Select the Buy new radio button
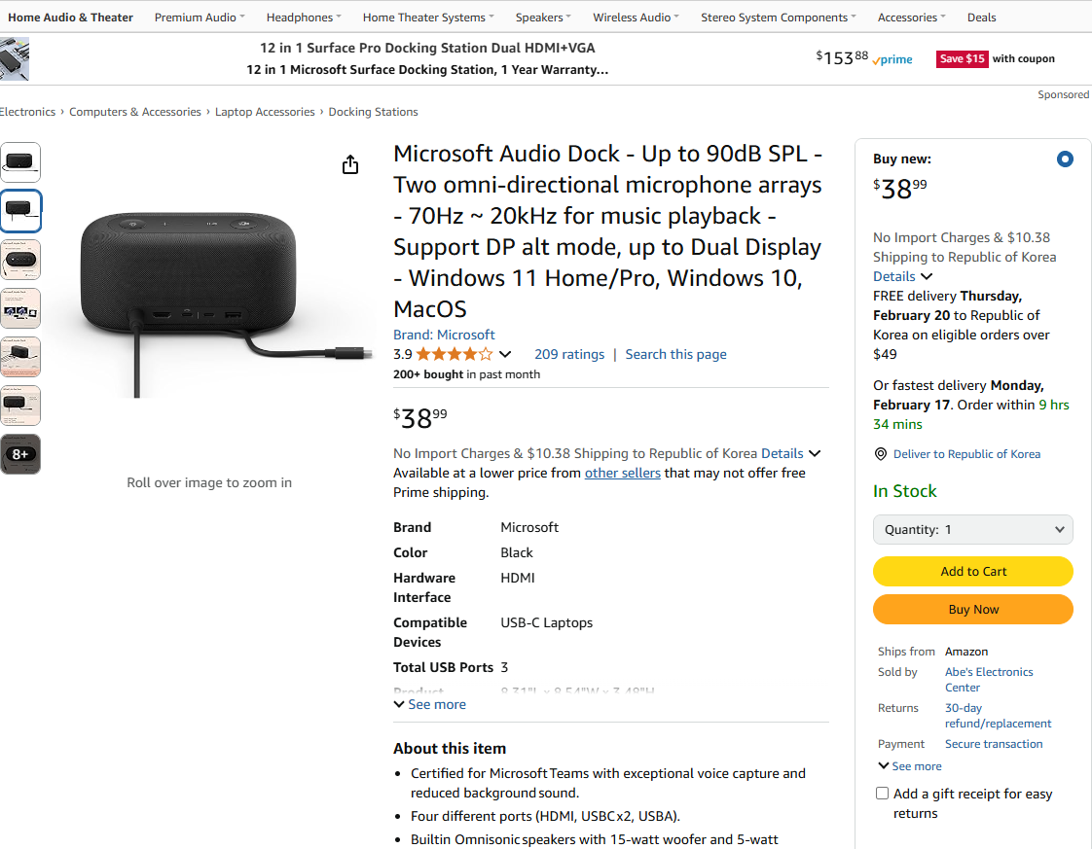The image size is (1092, 849). 1064,159
